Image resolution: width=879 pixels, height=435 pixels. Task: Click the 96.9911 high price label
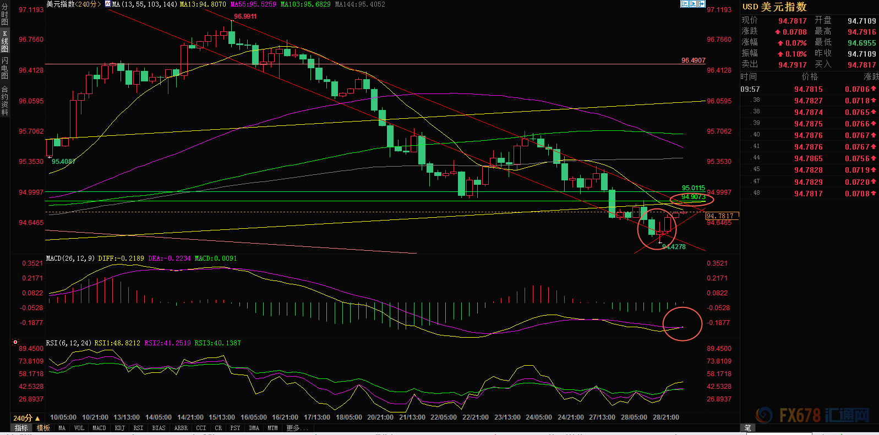(245, 16)
